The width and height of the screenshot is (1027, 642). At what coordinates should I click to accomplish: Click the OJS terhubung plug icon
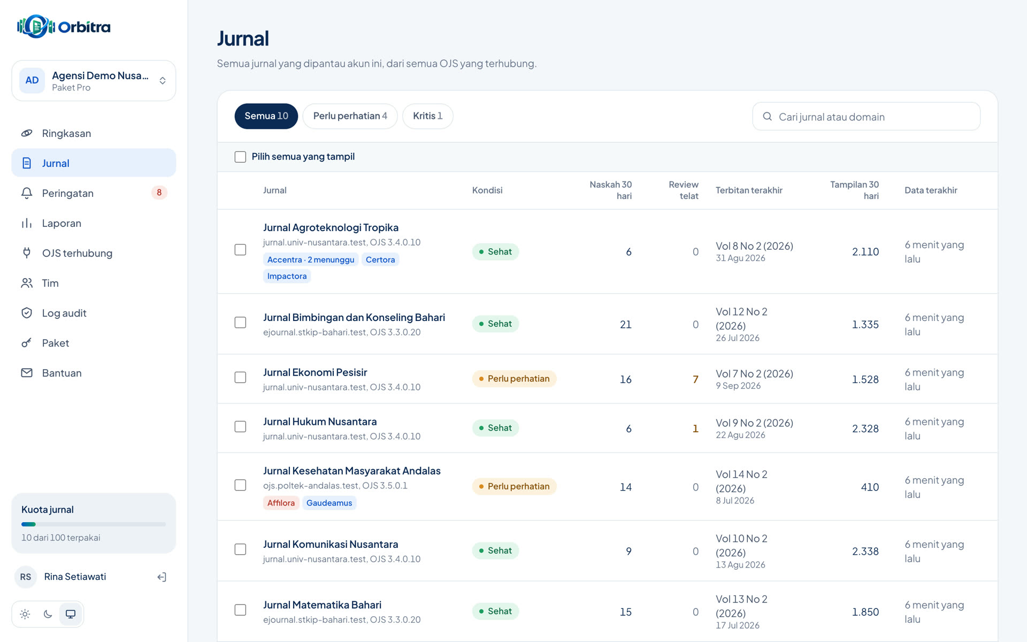click(27, 253)
